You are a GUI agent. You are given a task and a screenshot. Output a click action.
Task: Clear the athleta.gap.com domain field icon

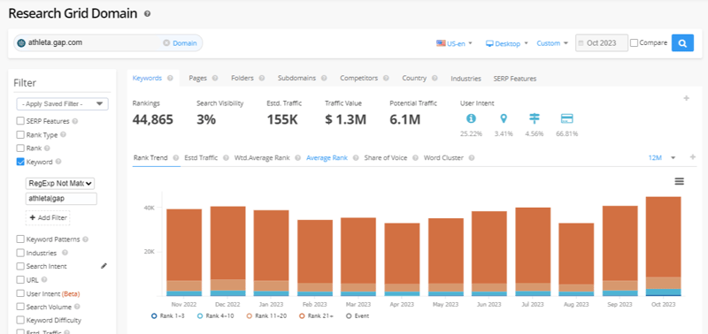(166, 42)
